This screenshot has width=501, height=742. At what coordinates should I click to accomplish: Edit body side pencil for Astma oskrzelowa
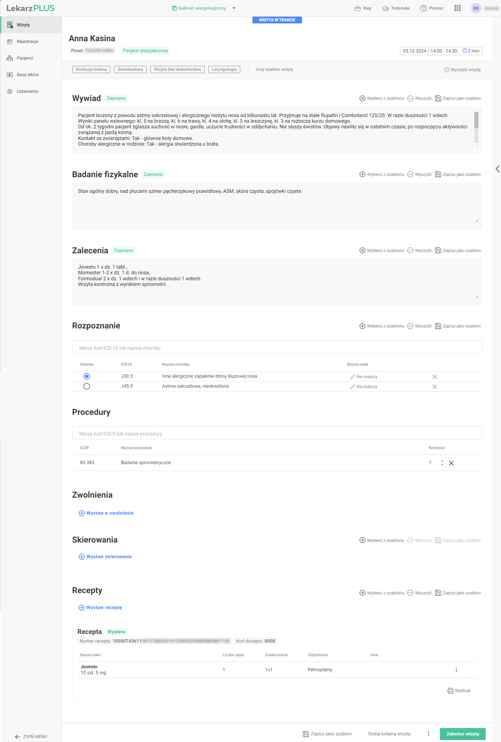coord(352,387)
